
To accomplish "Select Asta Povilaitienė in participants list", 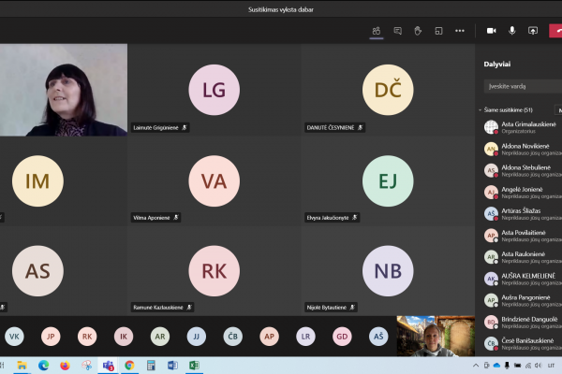I will tap(523, 236).
